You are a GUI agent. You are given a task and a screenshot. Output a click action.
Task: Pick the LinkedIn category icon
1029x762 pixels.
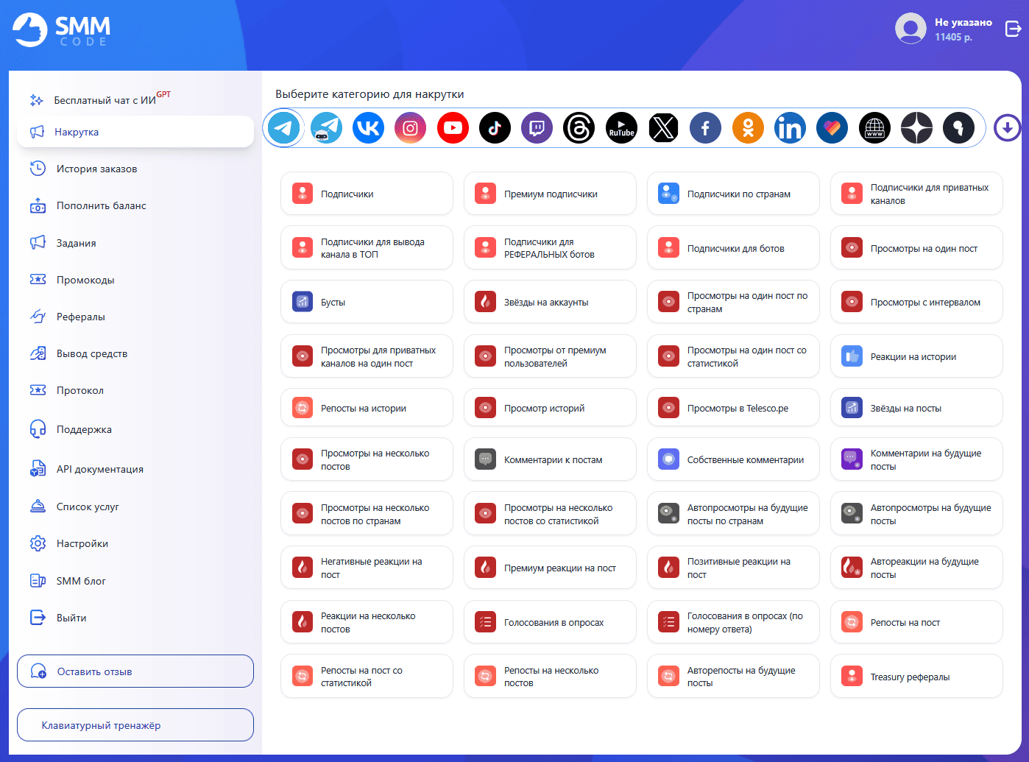pyautogui.click(x=790, y=128)
